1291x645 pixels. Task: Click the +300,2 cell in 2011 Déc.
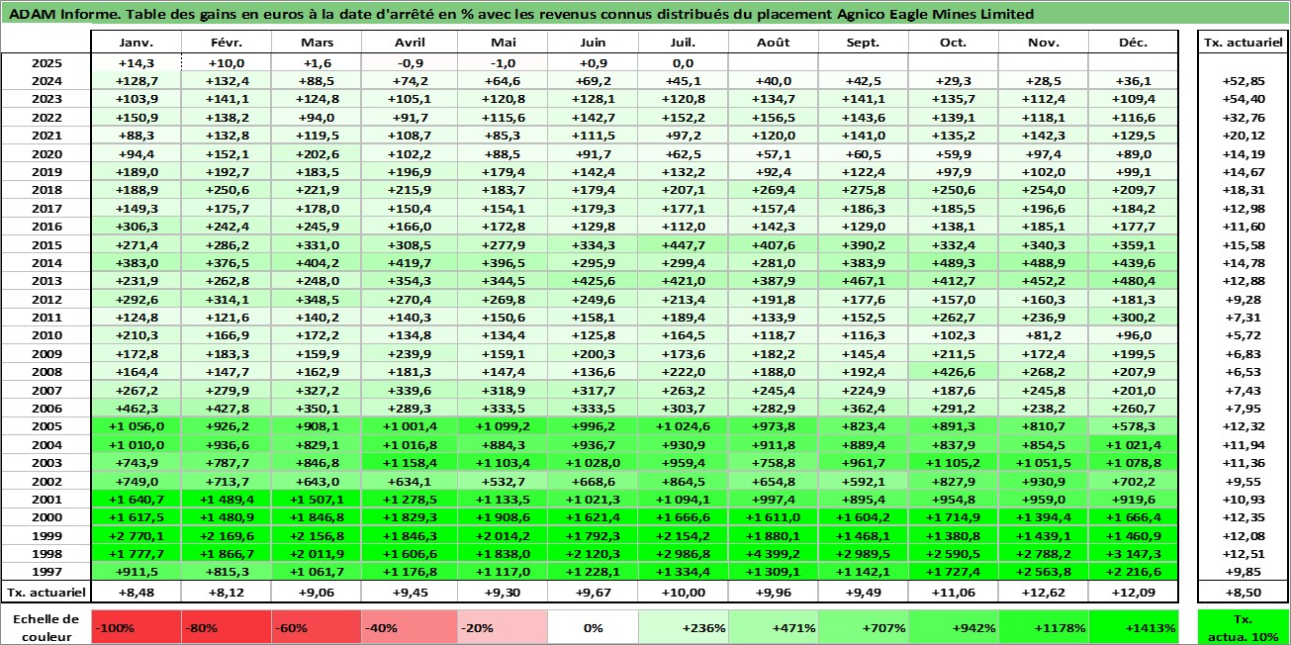1134,318
